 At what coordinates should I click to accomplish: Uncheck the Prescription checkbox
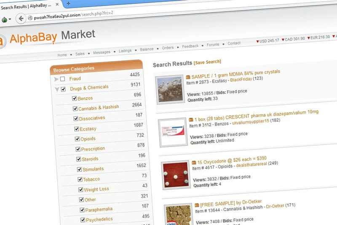(78, 149)
